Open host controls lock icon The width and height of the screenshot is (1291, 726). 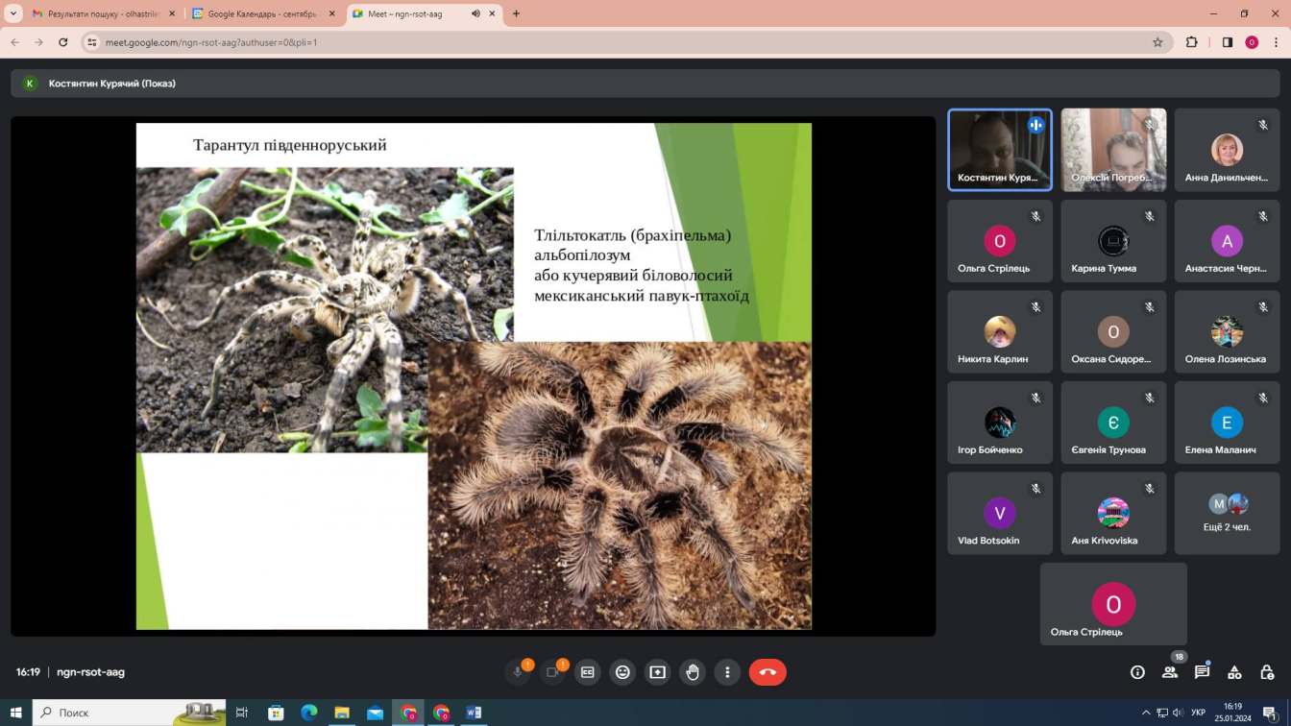point(1267,672)
